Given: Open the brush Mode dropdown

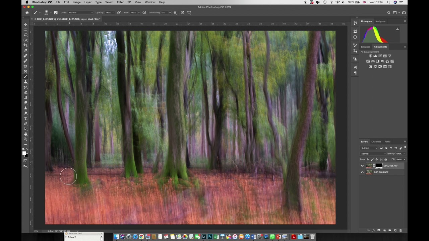Looking at the screenshot, I should 81,13.
